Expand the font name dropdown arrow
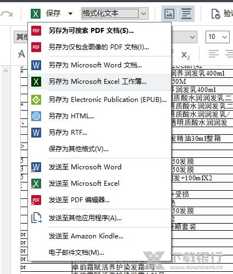Viewport: 233px width, 274px height. point(192,37)
